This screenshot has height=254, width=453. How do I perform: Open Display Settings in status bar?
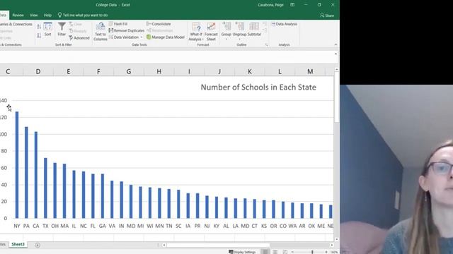point(242,252)
